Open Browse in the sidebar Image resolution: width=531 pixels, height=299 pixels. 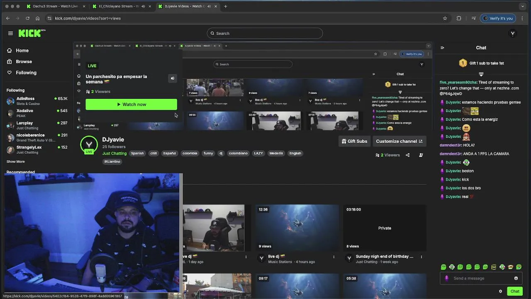[24, 61]
